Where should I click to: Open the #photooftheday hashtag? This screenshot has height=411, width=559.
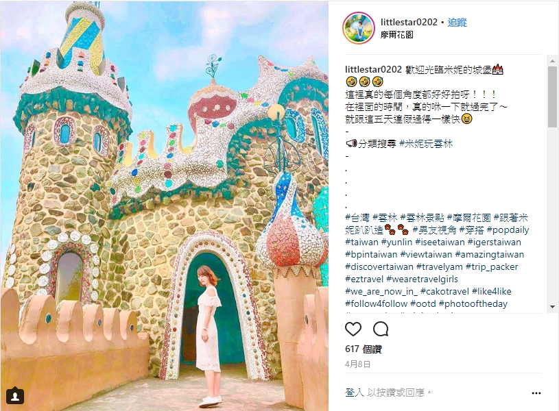tap(473, 304)
